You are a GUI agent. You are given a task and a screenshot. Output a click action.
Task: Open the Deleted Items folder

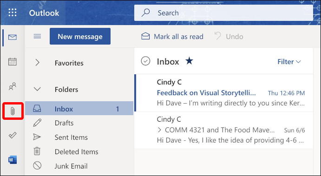(x=79, y=152)
